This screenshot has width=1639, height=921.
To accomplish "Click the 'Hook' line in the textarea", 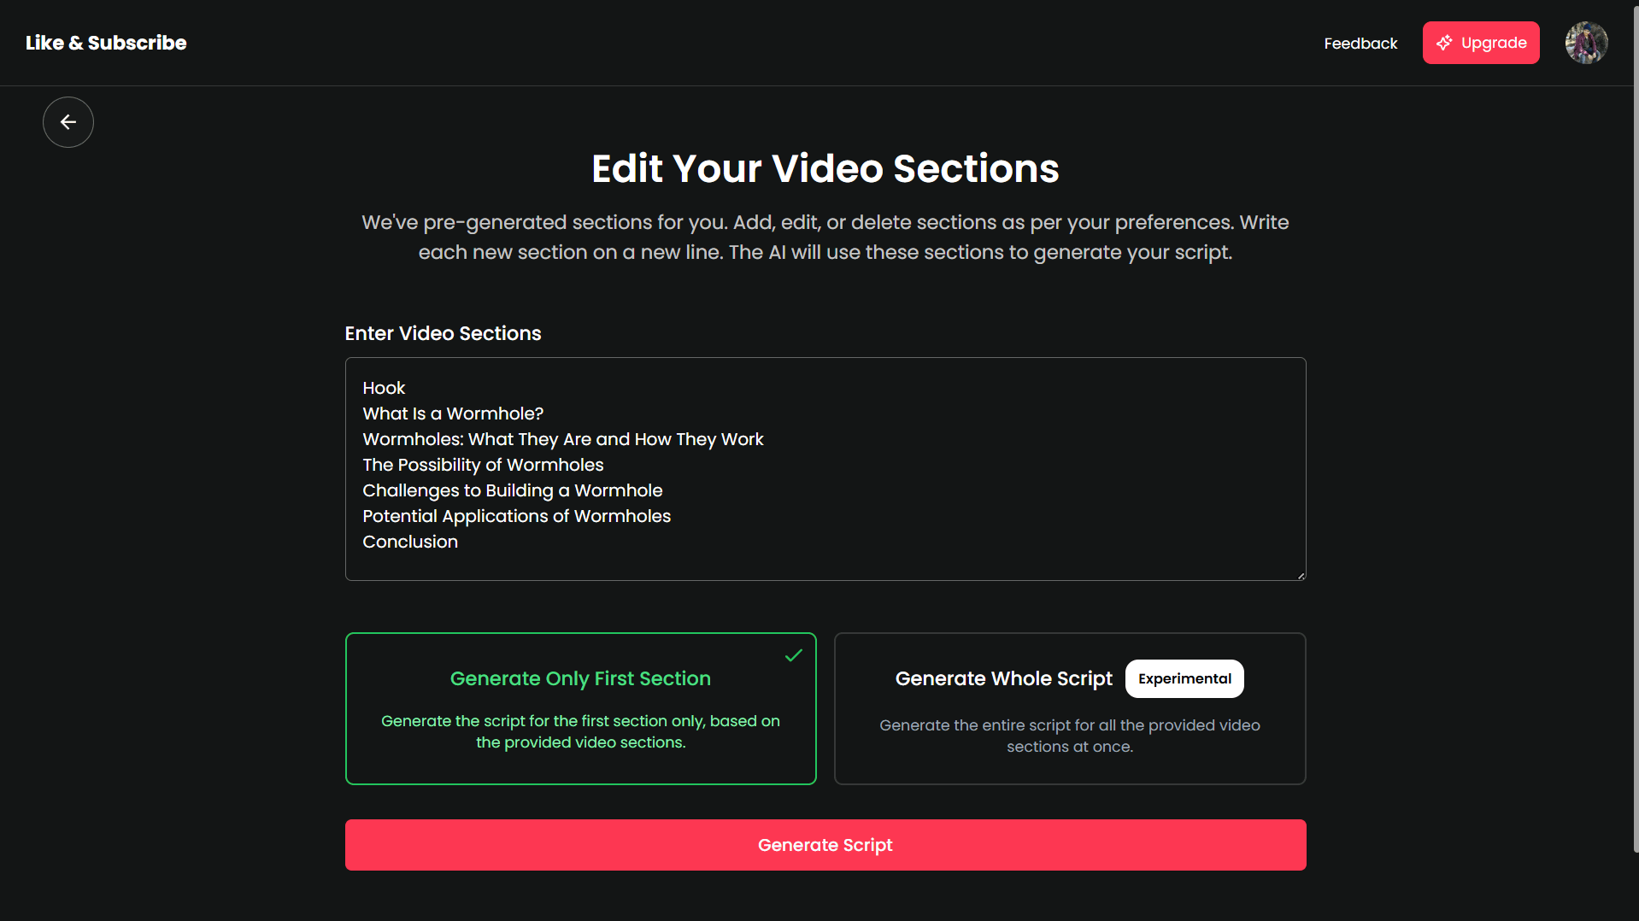I will [x=384, y=388].
